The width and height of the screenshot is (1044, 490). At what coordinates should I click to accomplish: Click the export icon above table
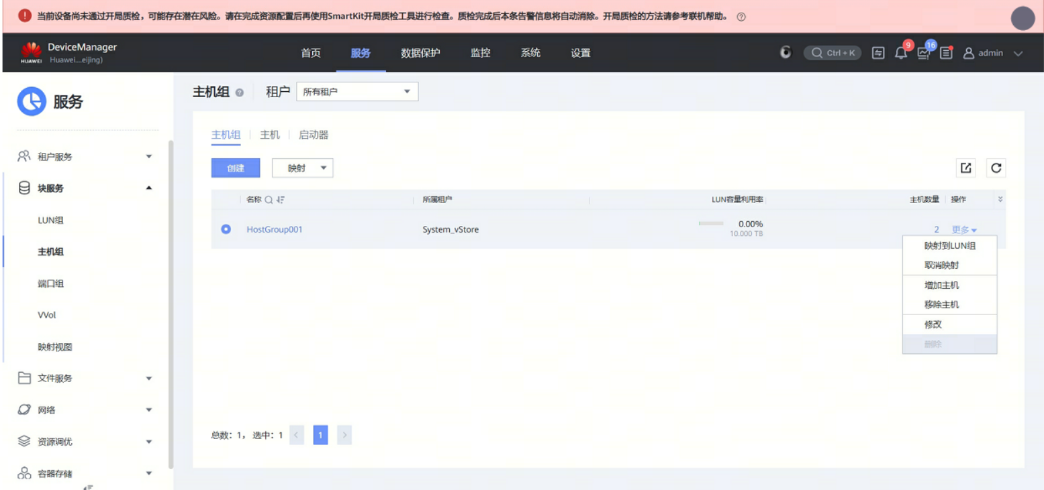(966, 168)
